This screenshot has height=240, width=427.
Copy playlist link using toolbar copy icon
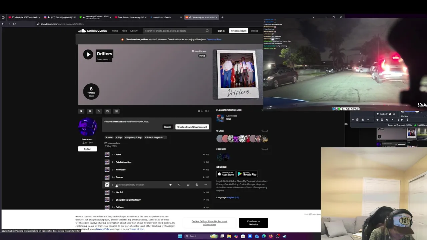(x=107, y=111)
